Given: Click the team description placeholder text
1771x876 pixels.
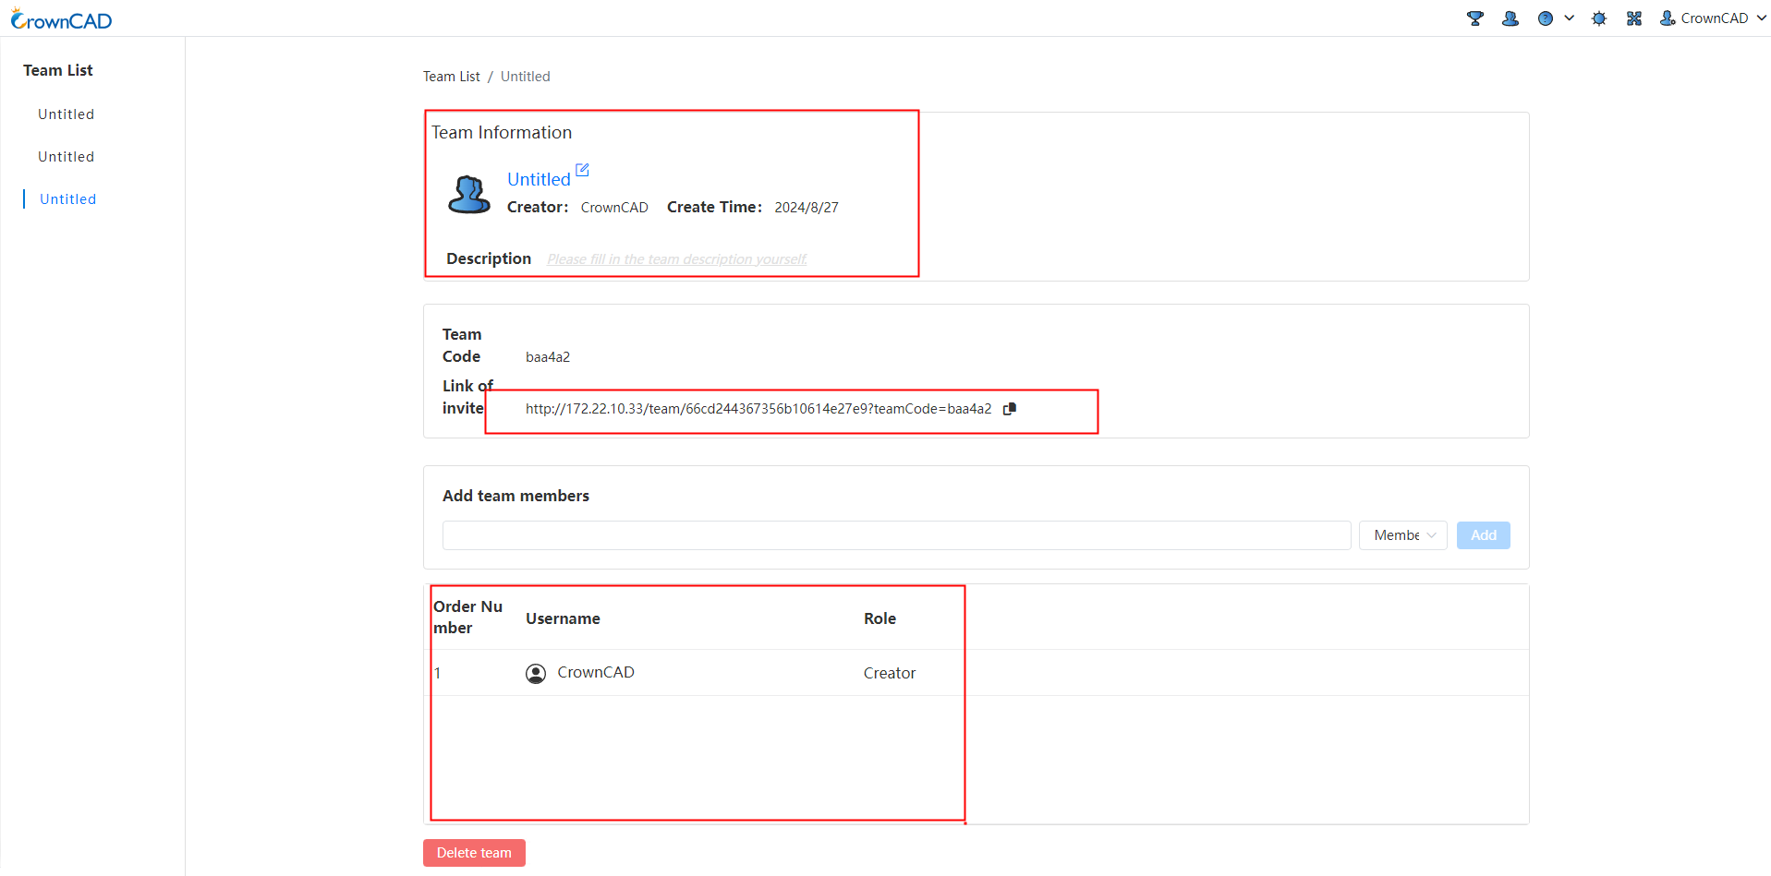Looking at the screenshot, I should tap(677, 259).
